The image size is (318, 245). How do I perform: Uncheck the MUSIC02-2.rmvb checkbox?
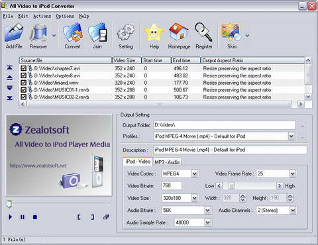click(x=23, y=97)
